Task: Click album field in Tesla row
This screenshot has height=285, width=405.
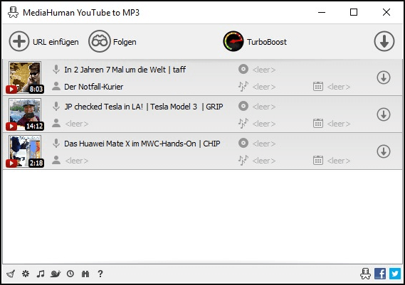Action: point(264,107)
